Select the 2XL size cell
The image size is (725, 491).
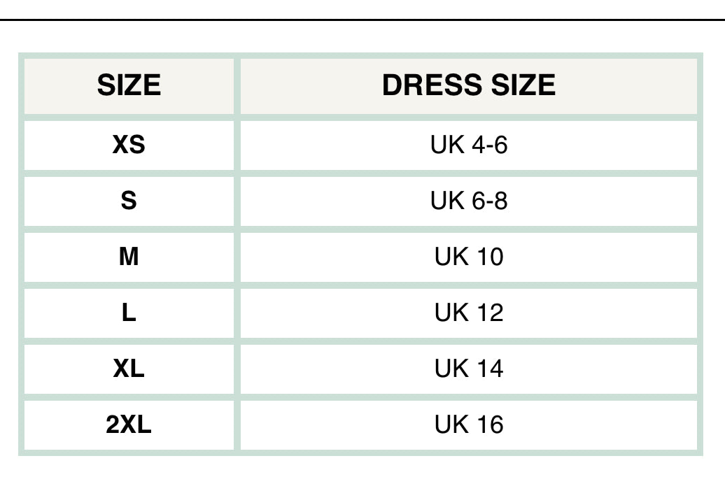click(x=129, y=425)
